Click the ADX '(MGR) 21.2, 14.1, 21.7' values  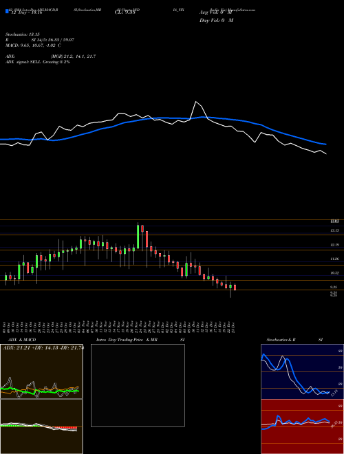point(73,56)
